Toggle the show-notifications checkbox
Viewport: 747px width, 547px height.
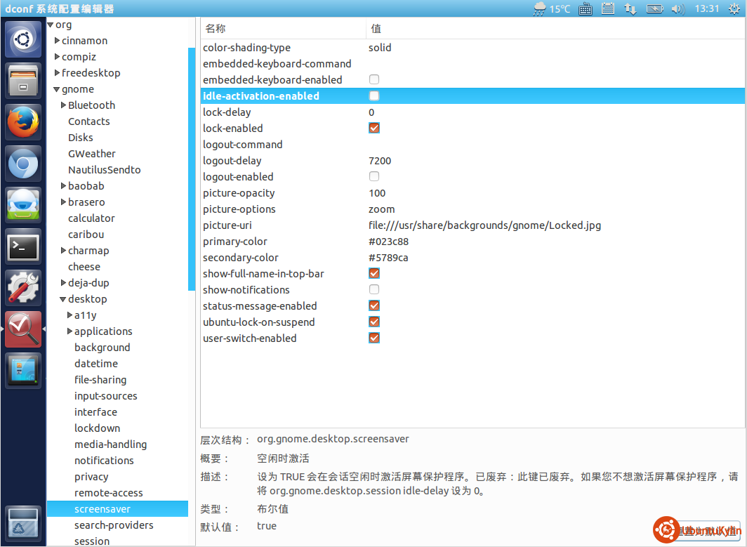point(374,290)
